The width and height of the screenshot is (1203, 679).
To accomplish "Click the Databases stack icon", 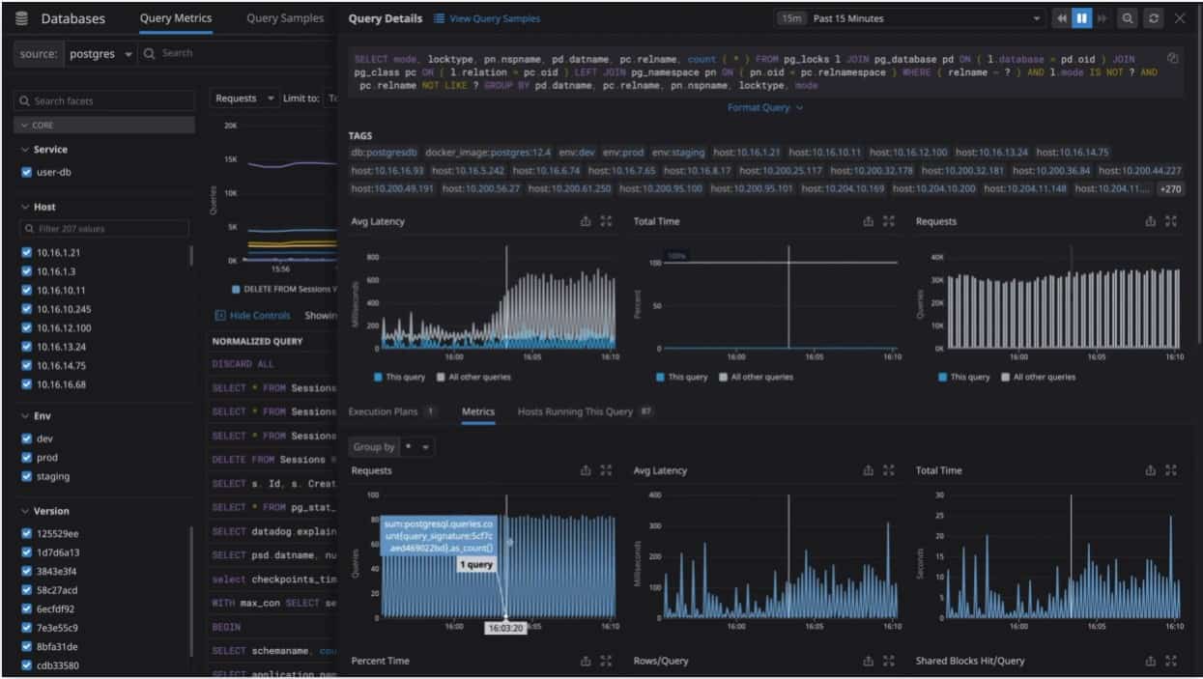I will [x=22, y=18].
